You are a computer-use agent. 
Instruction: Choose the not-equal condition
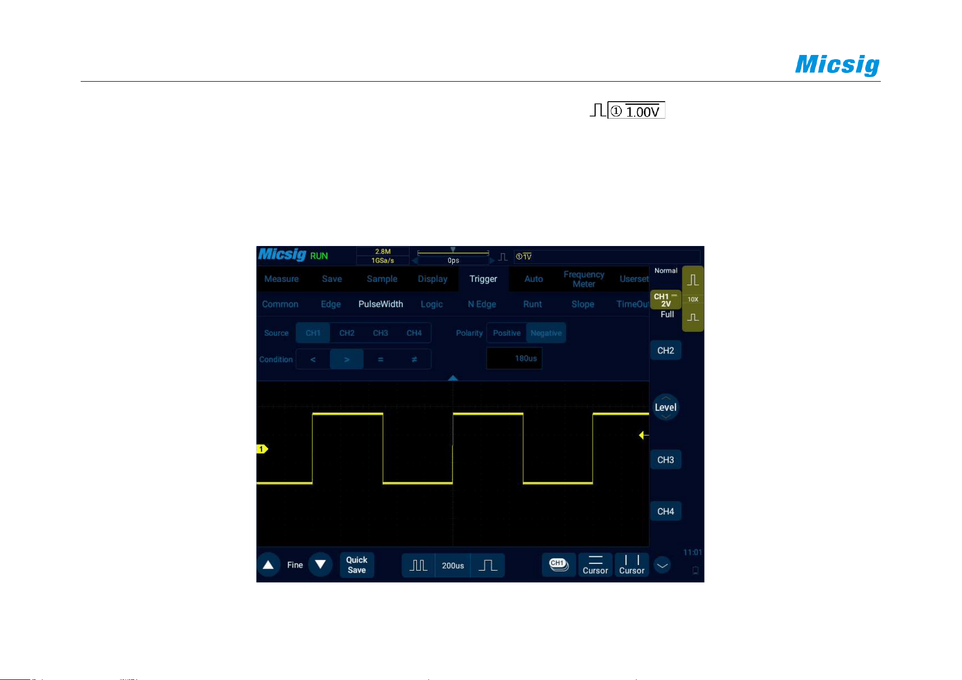point(414,360)
